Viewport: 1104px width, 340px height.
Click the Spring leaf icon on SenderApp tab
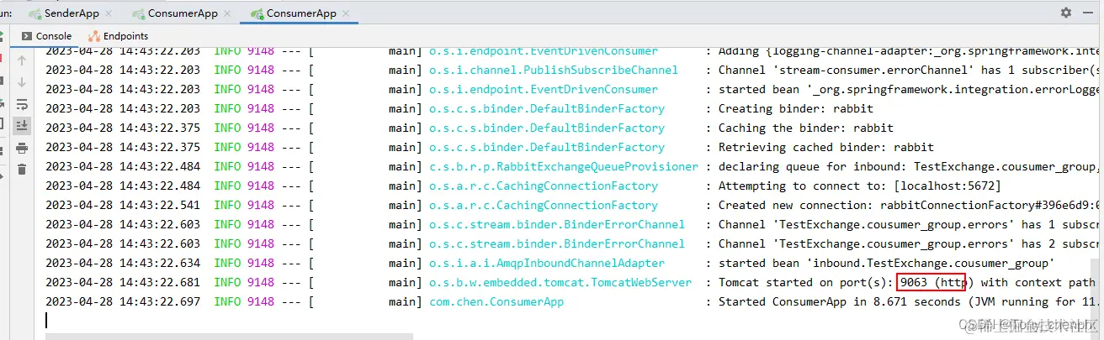(34, 14)
